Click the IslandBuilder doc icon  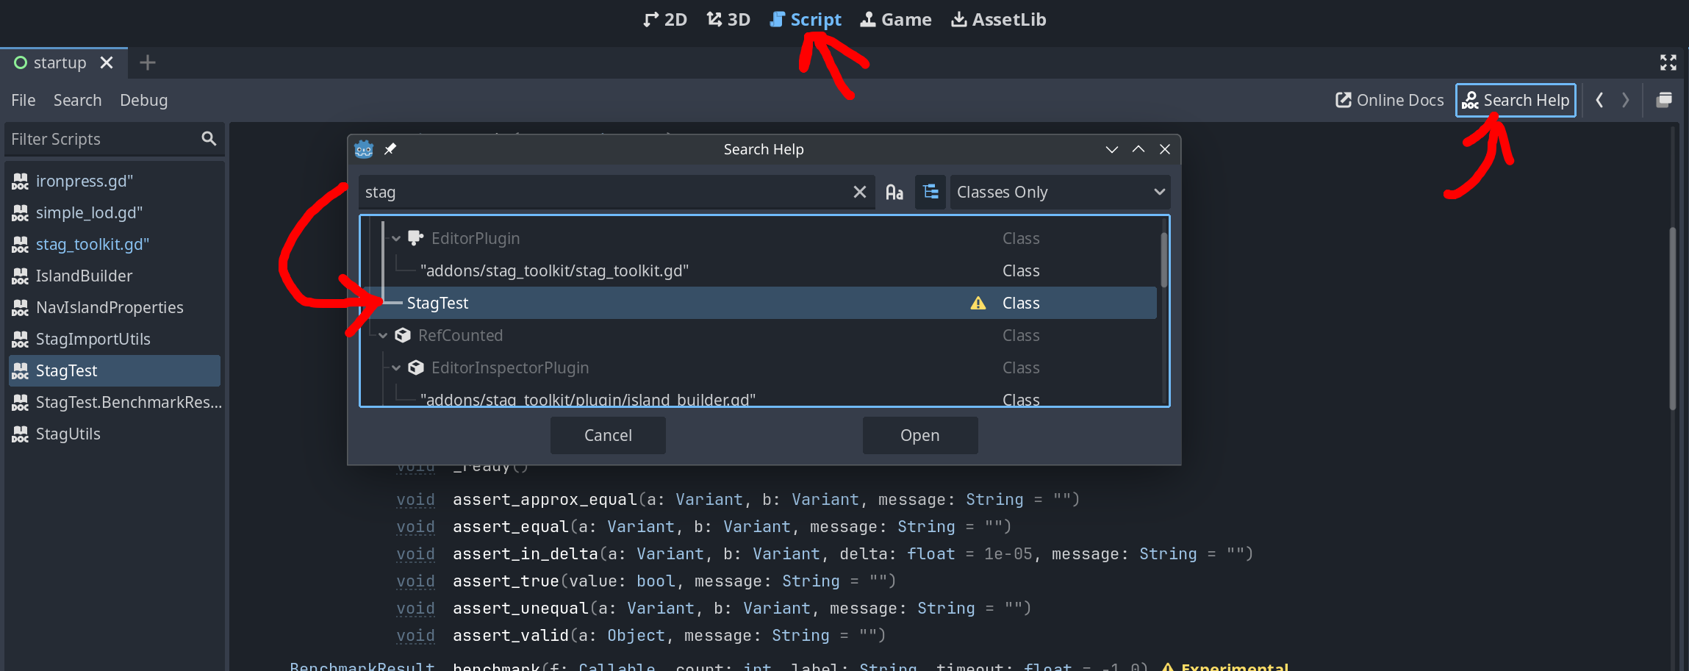[20, 276]
